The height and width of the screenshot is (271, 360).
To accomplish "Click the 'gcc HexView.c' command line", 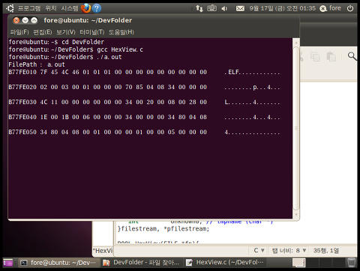I will (76, 49).
